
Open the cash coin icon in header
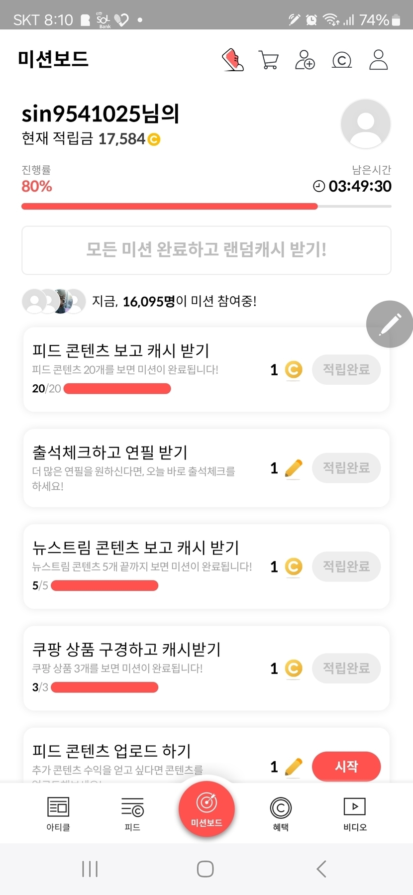(x=342, y=60)
